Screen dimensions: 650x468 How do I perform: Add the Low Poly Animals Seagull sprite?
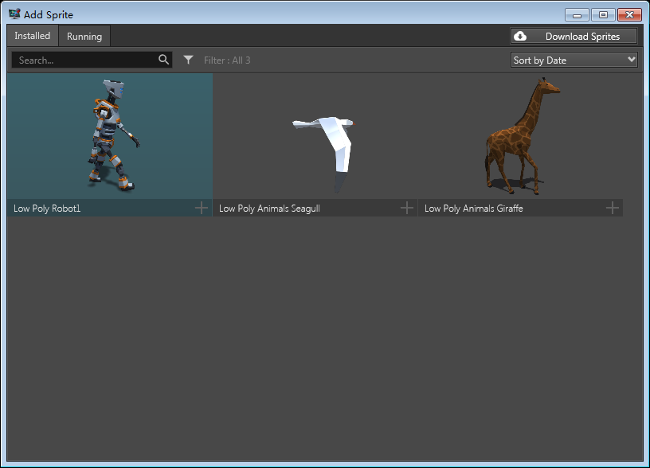point(407,208)
